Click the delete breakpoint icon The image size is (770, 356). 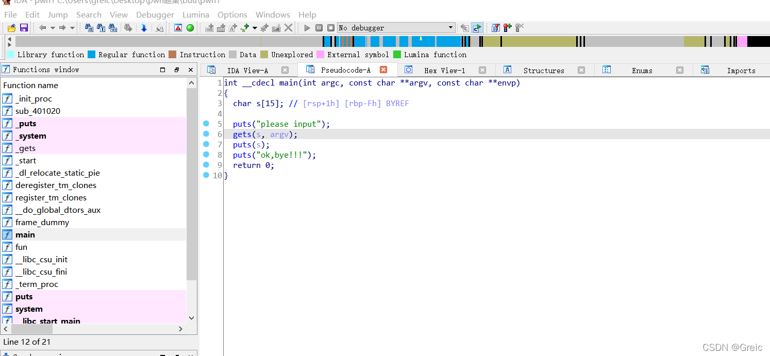click(519, 28)
